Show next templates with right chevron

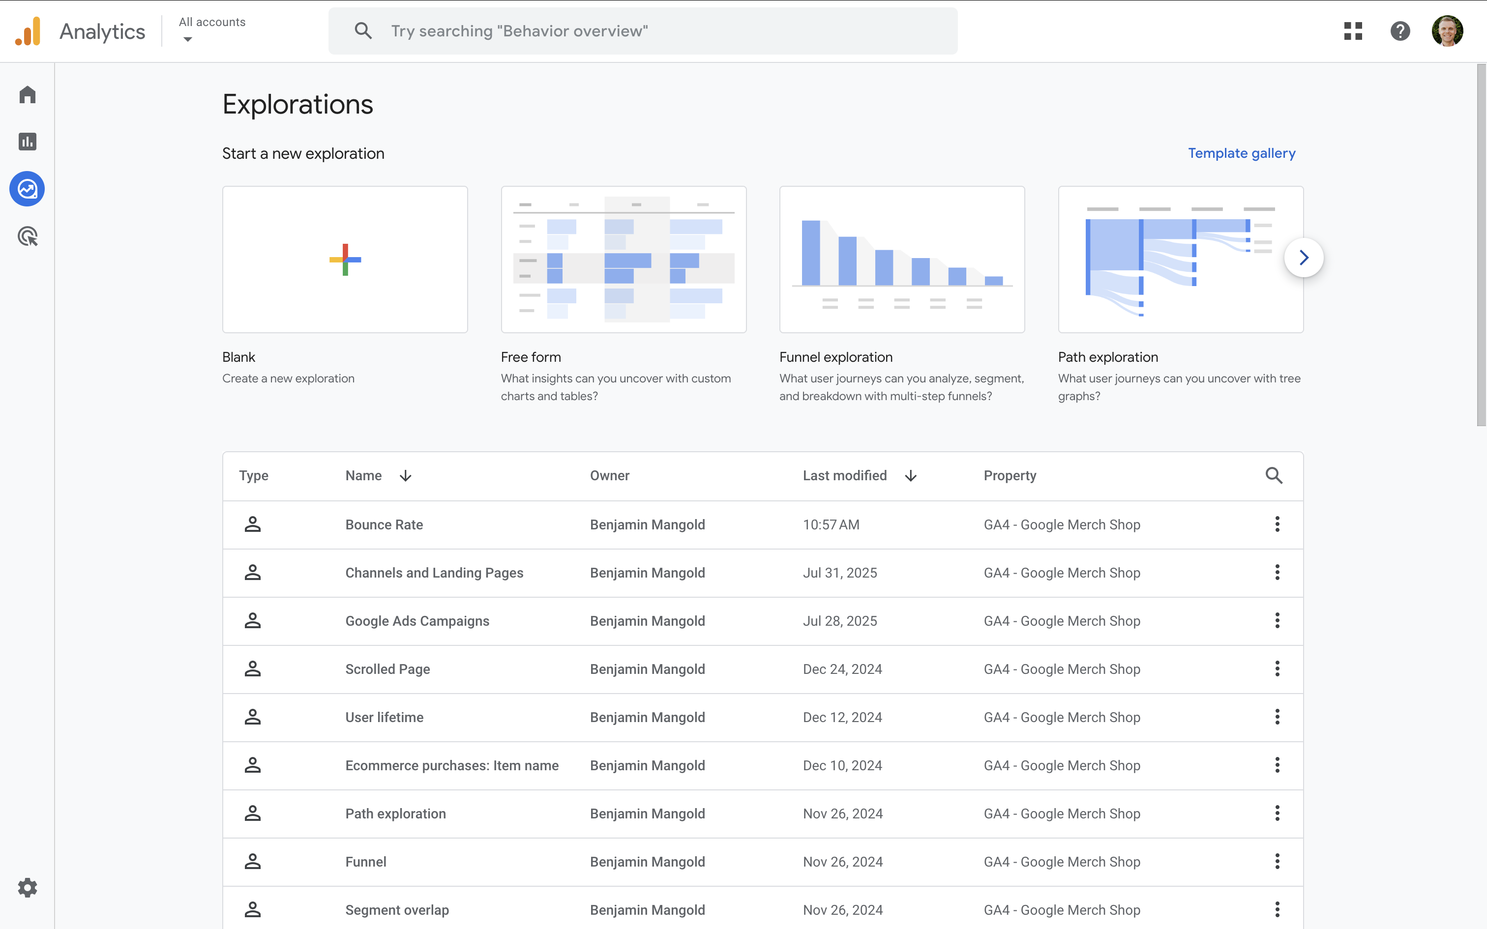1303,258
